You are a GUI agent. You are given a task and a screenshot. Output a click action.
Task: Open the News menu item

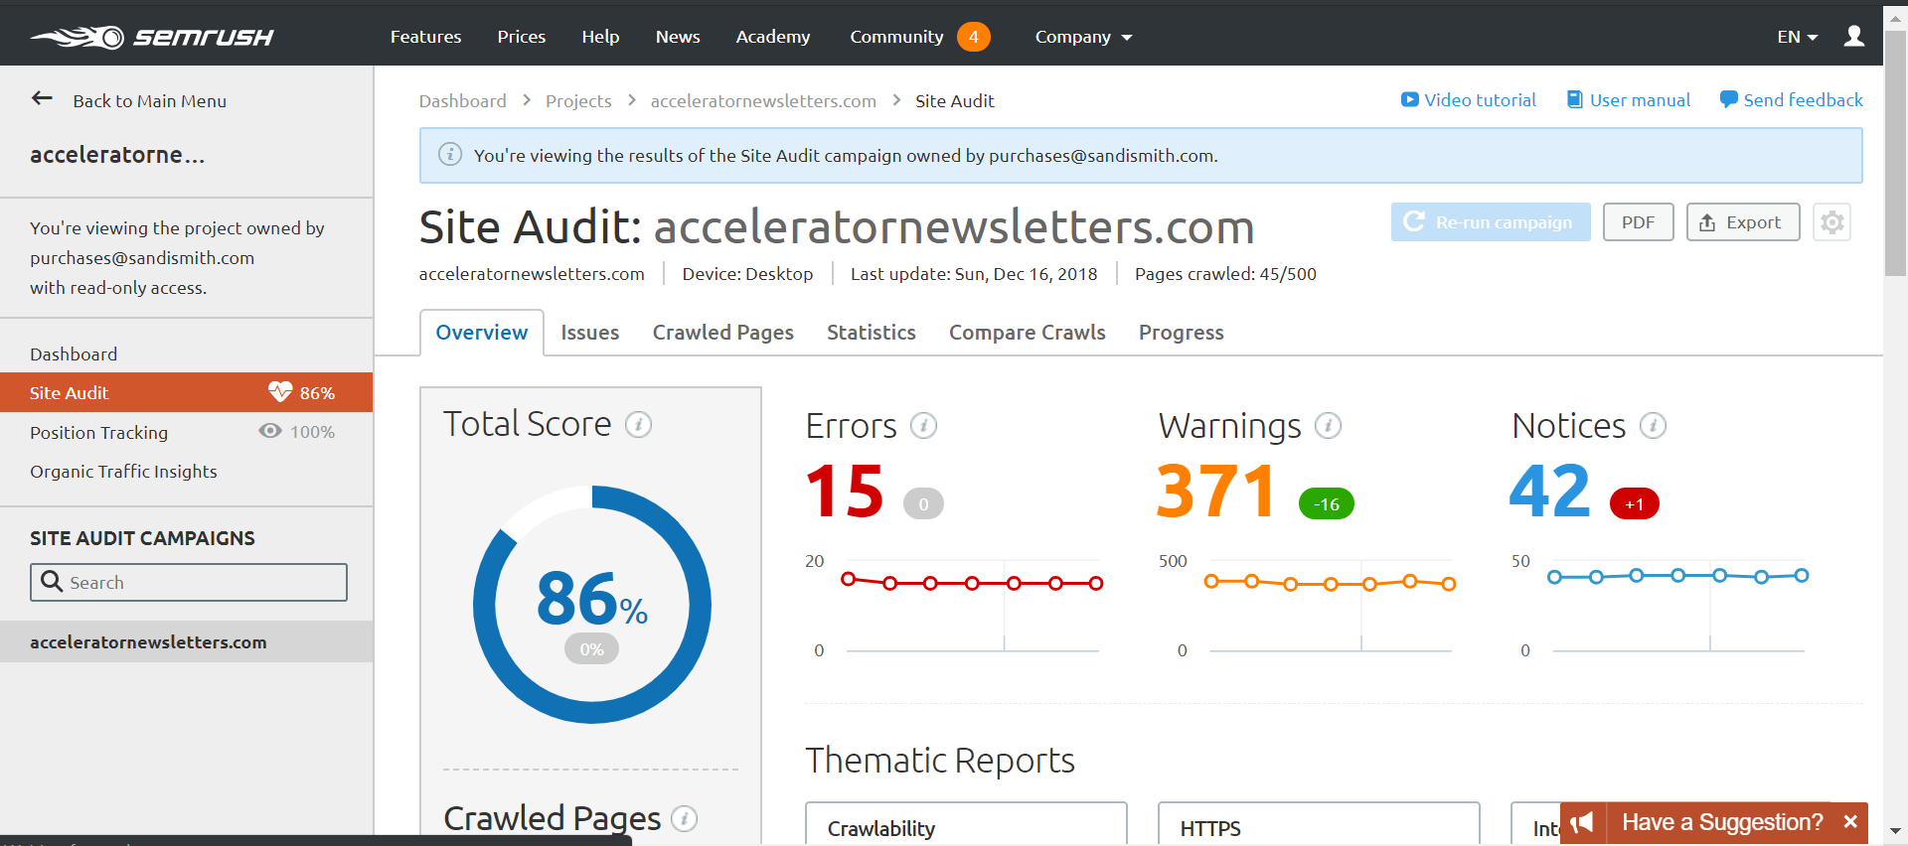tap(678, 37)
